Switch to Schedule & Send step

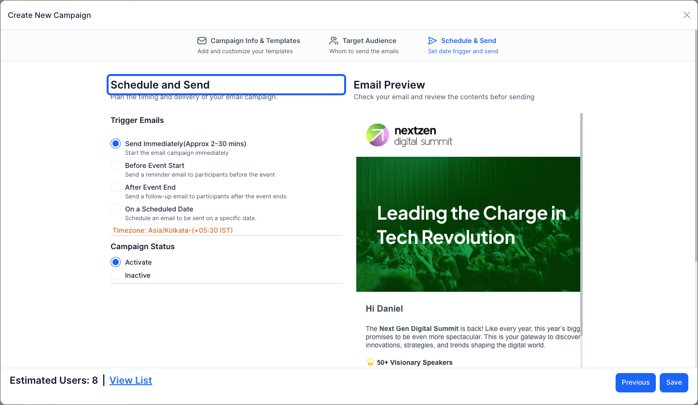coord(463,45)
